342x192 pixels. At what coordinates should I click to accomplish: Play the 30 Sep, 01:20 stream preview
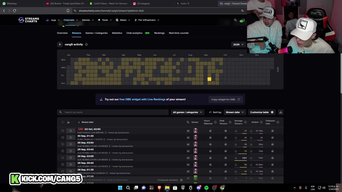coord(71,138)
